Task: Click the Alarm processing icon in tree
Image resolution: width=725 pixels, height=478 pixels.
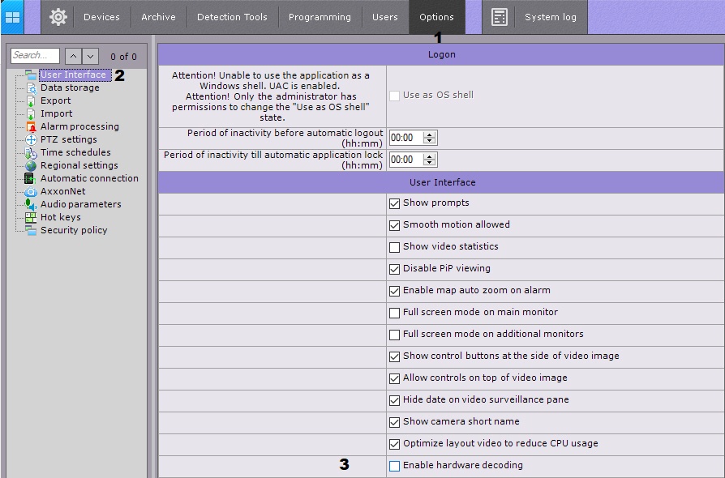Action: [x=31, y=126]
